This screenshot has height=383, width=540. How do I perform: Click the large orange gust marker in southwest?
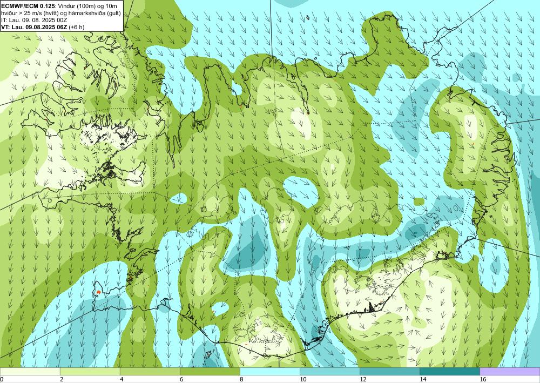click(98, 292)
